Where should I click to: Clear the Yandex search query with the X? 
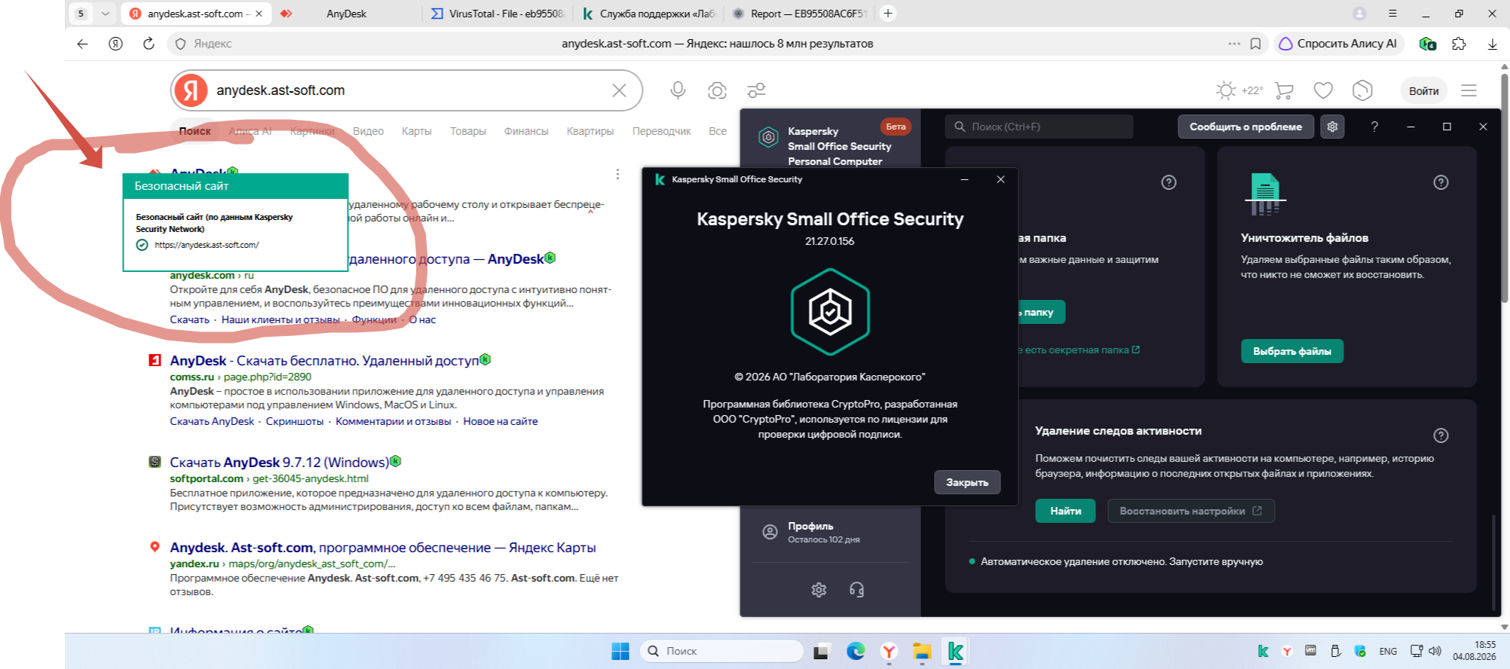tap(619, 90)
